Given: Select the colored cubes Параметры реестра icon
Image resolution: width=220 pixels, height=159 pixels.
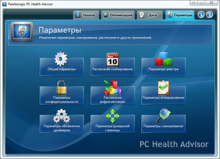Looking at the screenshot, I should coord(163,58).
